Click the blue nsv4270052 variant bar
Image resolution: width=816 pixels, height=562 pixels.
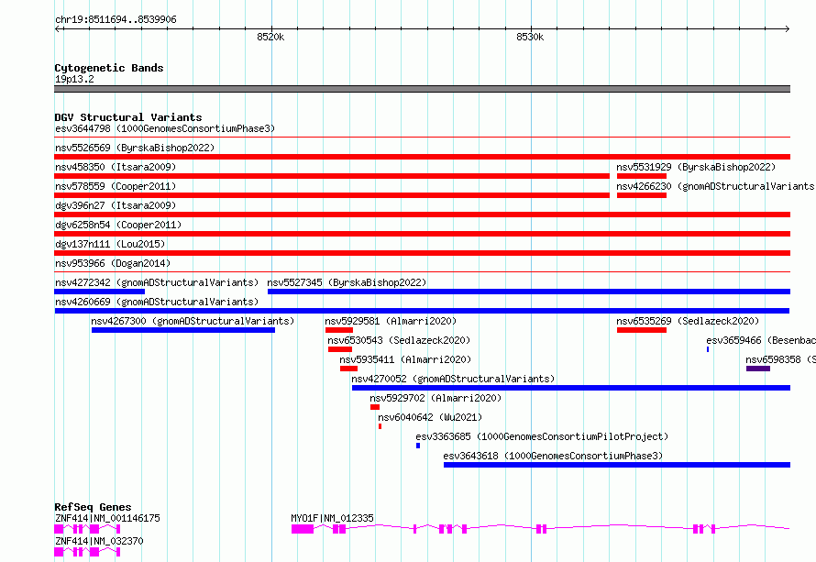[571, 388]
